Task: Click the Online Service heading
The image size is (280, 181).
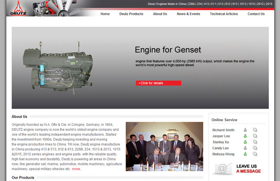Action: pos(224,120)
